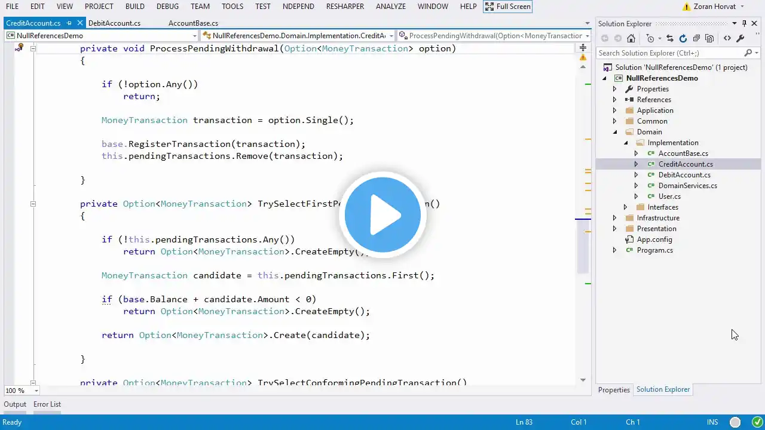Click the lightbulb quick action icon in margin
This screenshot has width=765, height=430.
pyautogui.click(x=19, y=48)
